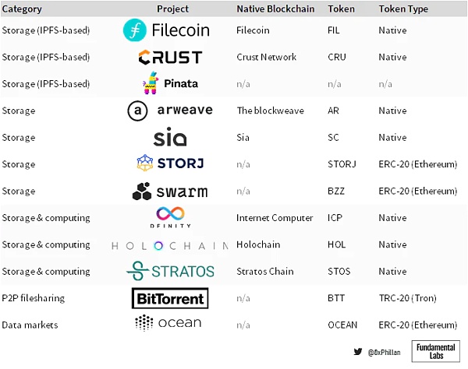Click the BitTorrent logo

169,298
